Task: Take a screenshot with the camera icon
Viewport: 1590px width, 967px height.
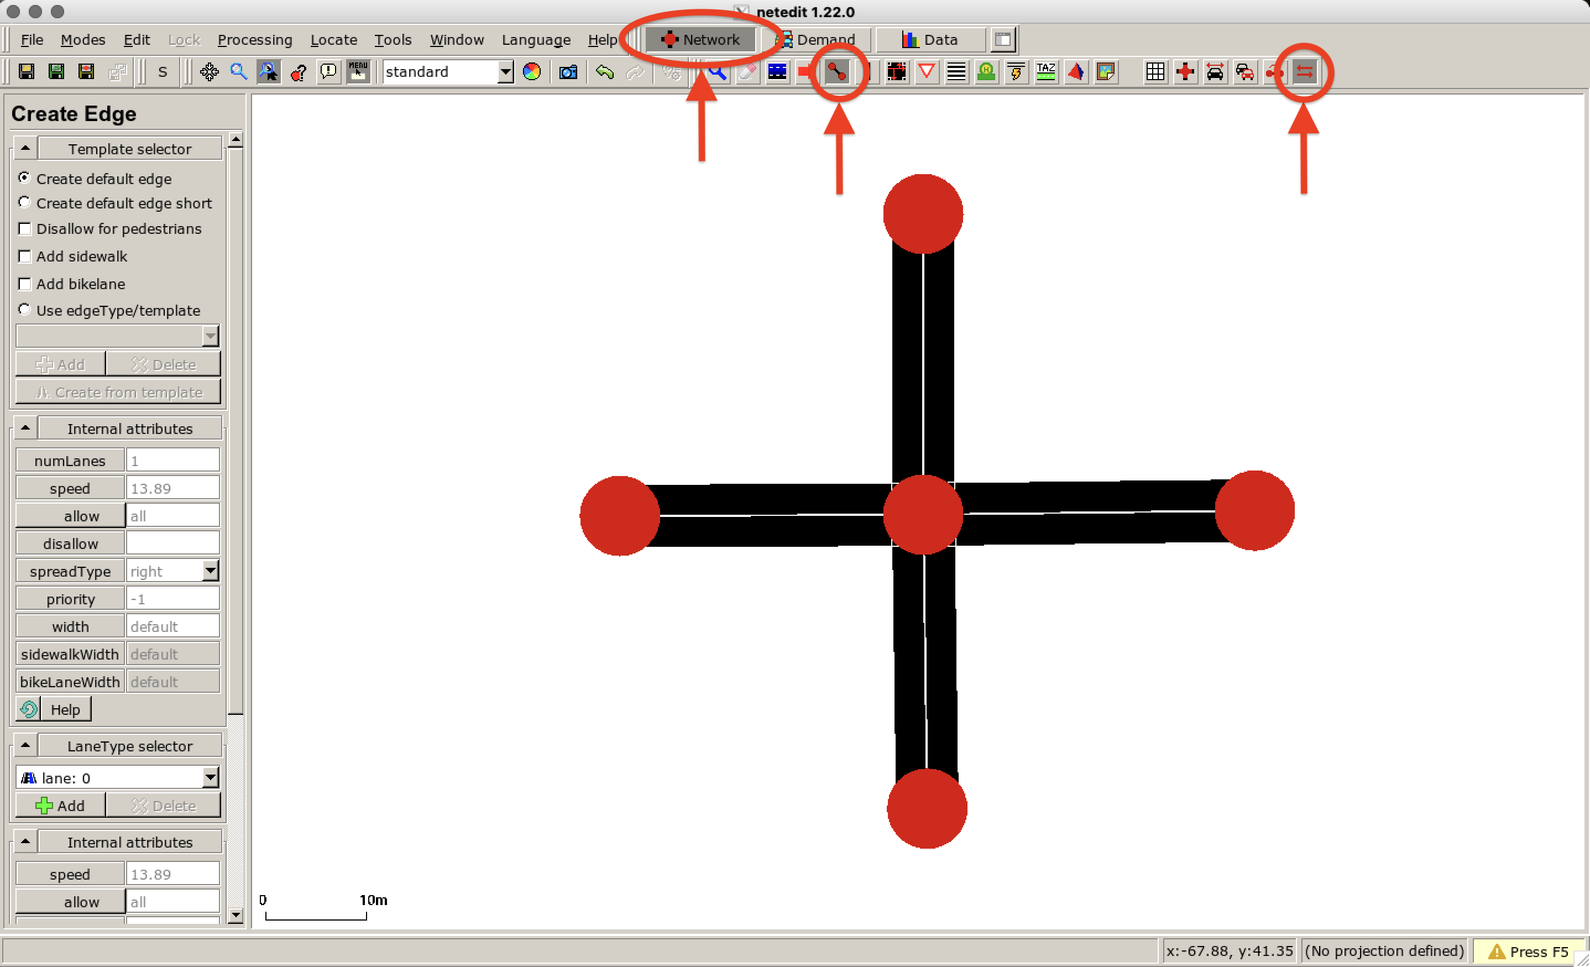Action: [567, 72]
